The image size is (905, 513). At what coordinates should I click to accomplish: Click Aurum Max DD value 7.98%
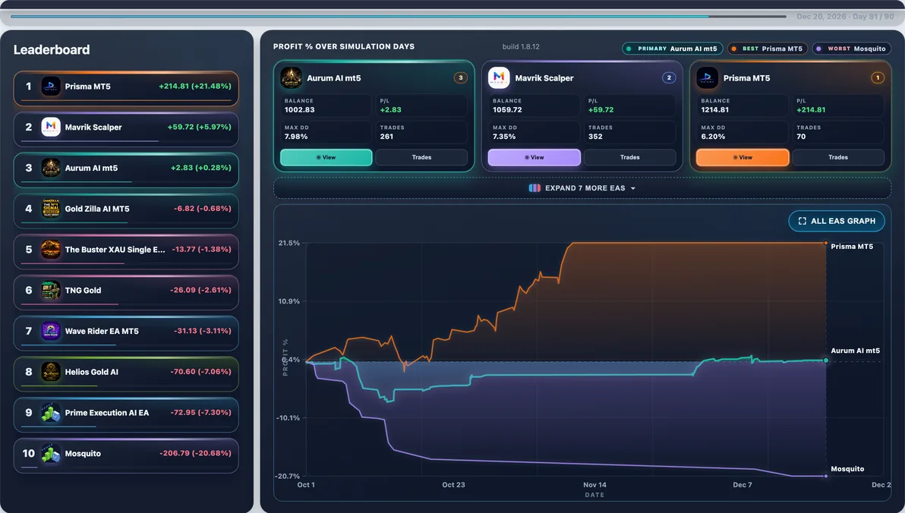pos(296,137)
